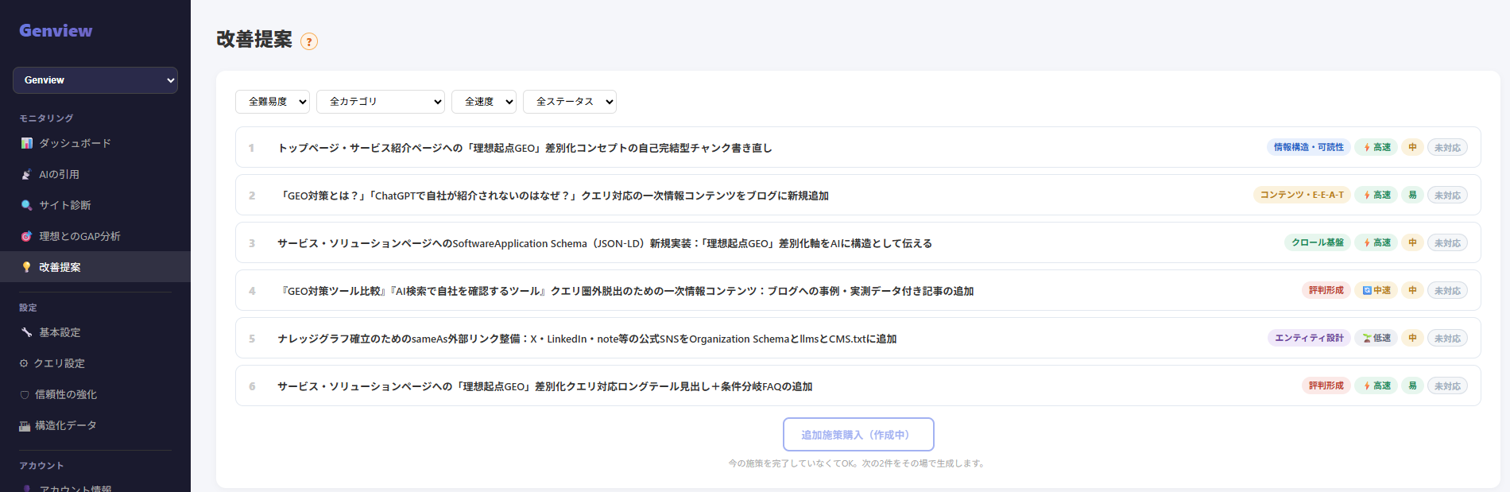Click 評判形成 tag on proposal 6
Screen dimensions: 1510x492
pos(1326,385)
